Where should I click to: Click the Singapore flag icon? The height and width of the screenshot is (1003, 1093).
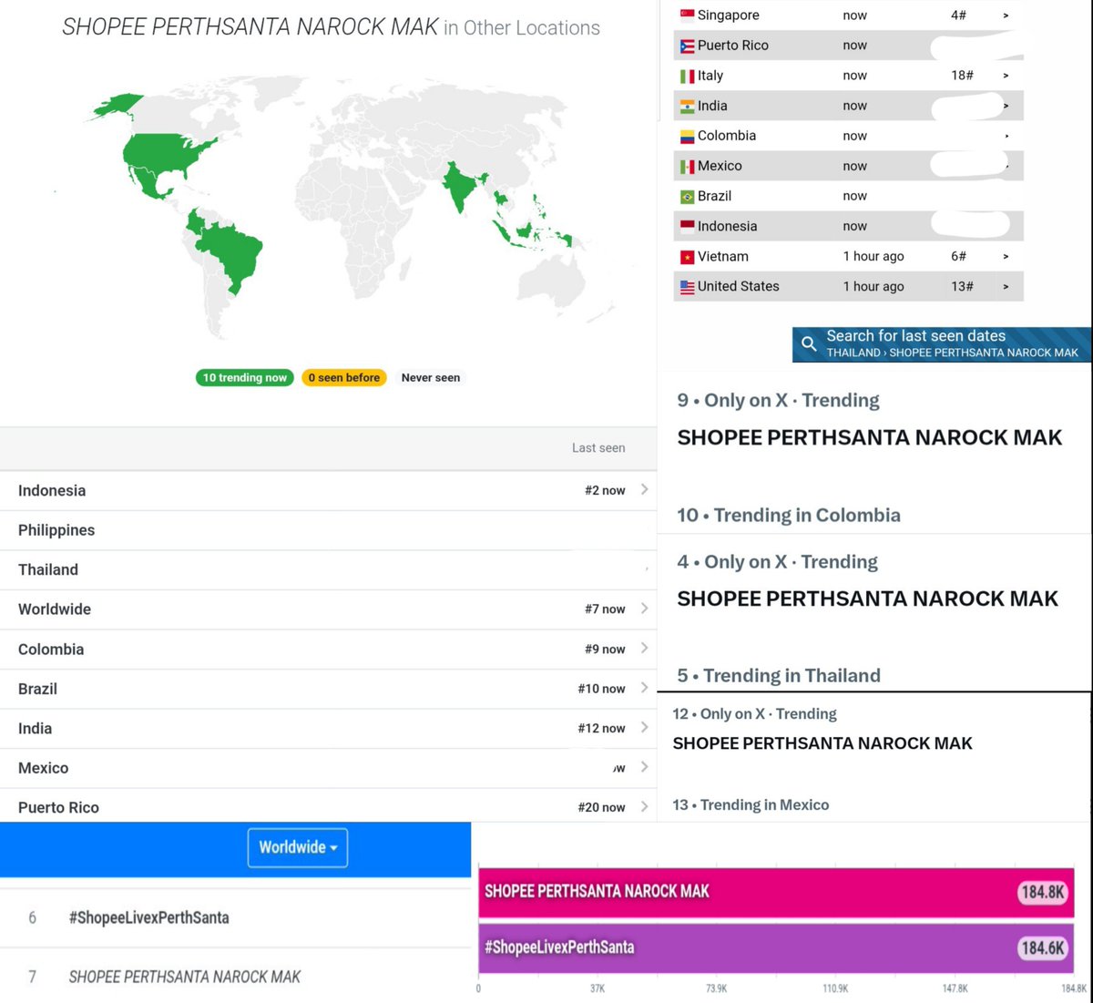688,15
